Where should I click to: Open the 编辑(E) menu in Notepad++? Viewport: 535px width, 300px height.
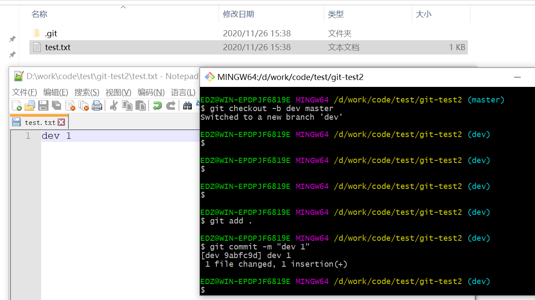coord(56,92)
